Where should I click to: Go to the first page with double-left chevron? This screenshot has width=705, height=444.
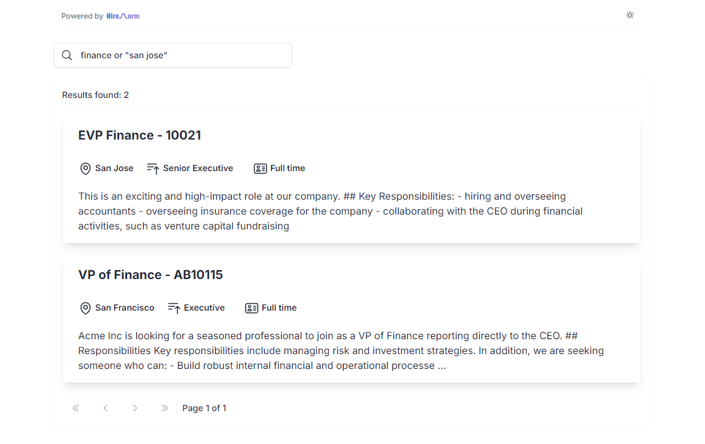(x=76, y=408)
